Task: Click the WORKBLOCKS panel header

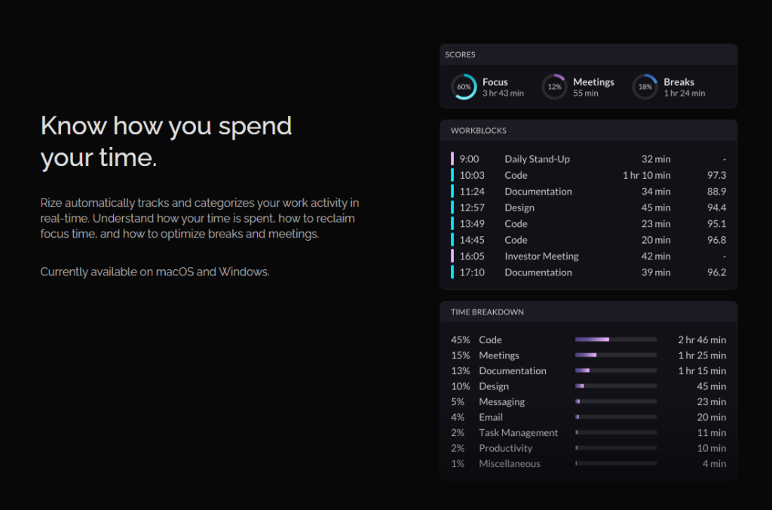Action: pyautogui.click(x=588, y=131)
